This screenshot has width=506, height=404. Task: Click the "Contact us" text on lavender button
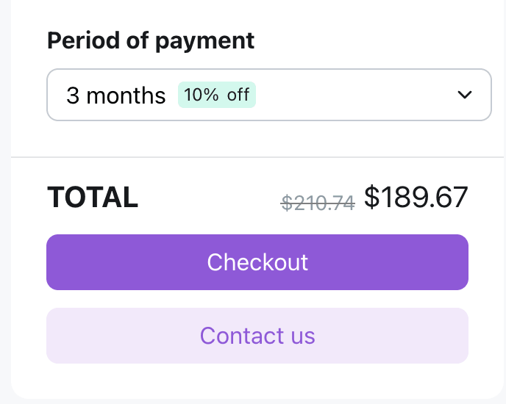[x=257, y=336]
